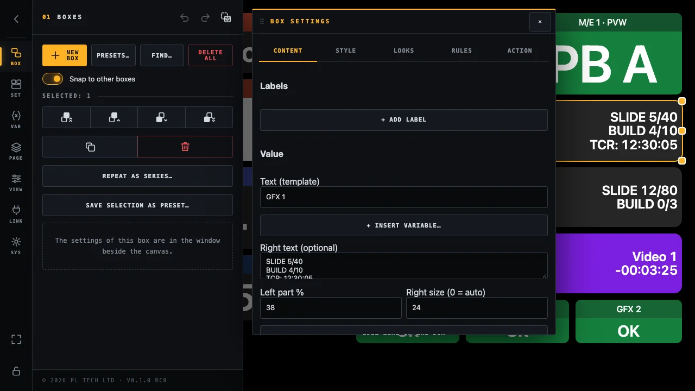Screen dimensions: 695x391
Task: Click the unlock padlock icon
Action: pyautogui.click(x=16, y=371)
